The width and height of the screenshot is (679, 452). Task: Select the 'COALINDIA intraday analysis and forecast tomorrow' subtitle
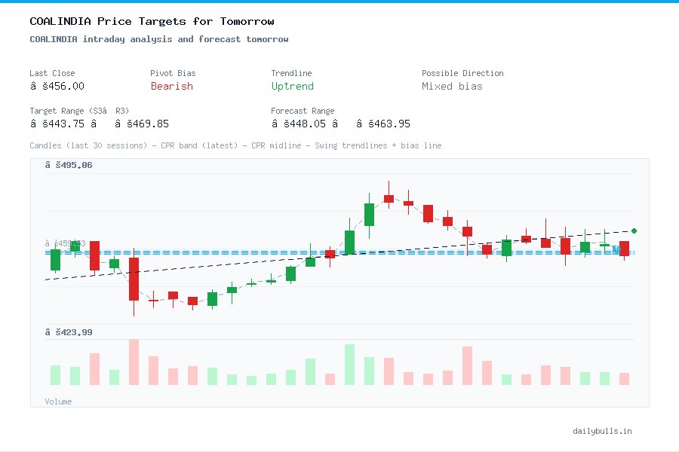click(x=159, y=39)
